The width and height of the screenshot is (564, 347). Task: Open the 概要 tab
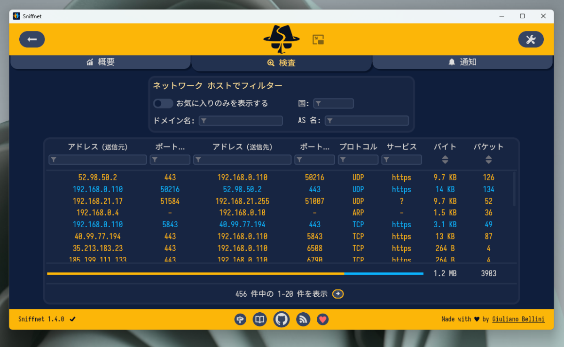click(101, 62)
